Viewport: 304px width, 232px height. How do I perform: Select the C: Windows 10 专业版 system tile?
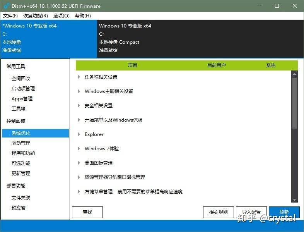pos(49,39)
